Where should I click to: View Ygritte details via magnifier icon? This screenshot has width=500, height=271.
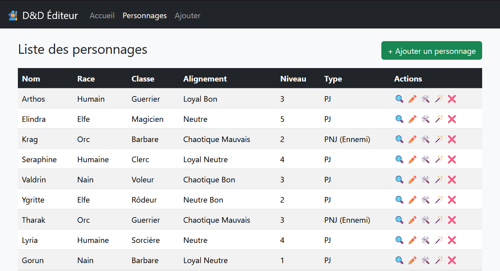click(x=399, y=200)
